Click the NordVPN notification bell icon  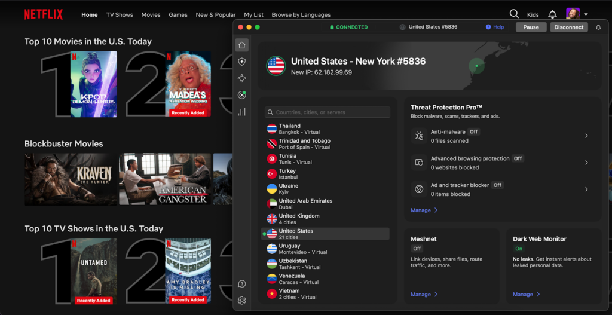pos(598,27)
